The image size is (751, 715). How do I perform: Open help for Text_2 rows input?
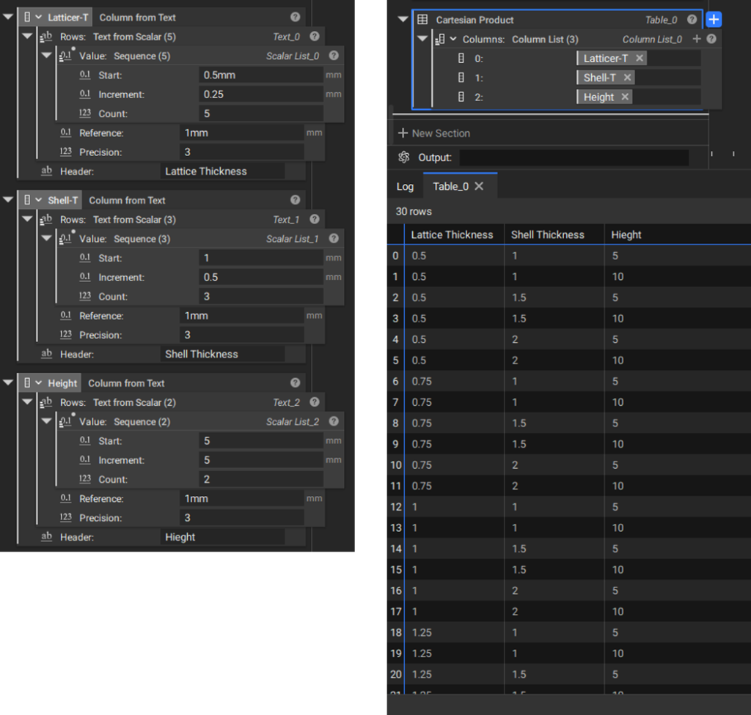[x=314, y=402]
